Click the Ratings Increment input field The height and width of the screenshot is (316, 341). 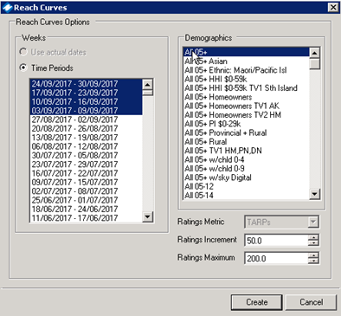tap(276, 241)
